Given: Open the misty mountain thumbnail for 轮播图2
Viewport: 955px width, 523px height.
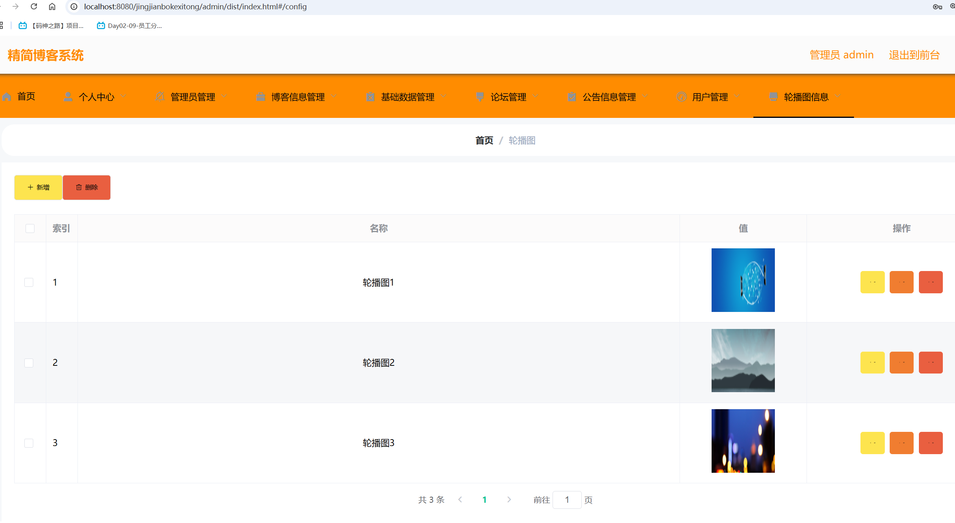Looking at the screenshot, I should 743,361.
